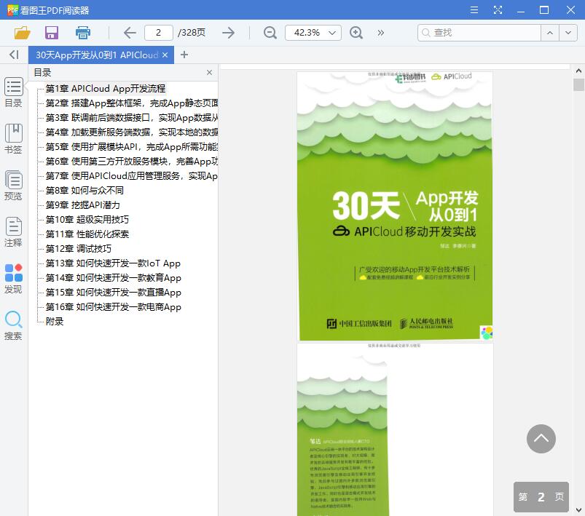Image resolution: width=585 pixels, height=516 pixels.
Task: Click the author bio page below cover
Action: click(395, 429)
